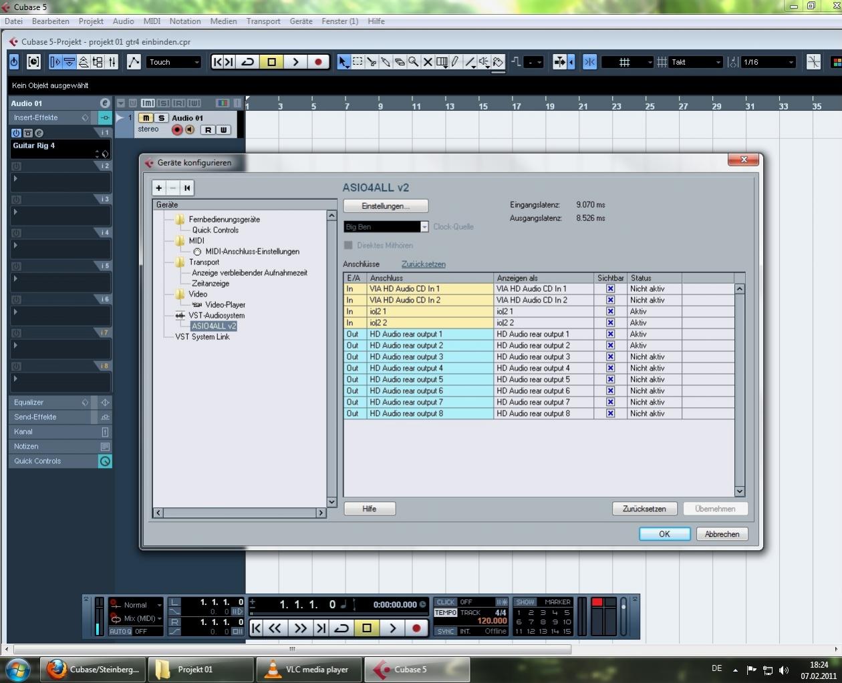The height and width of the screenshot is (683, 842).
Task: Solo the Audio 01 track with S
Action: pos(161,118)
